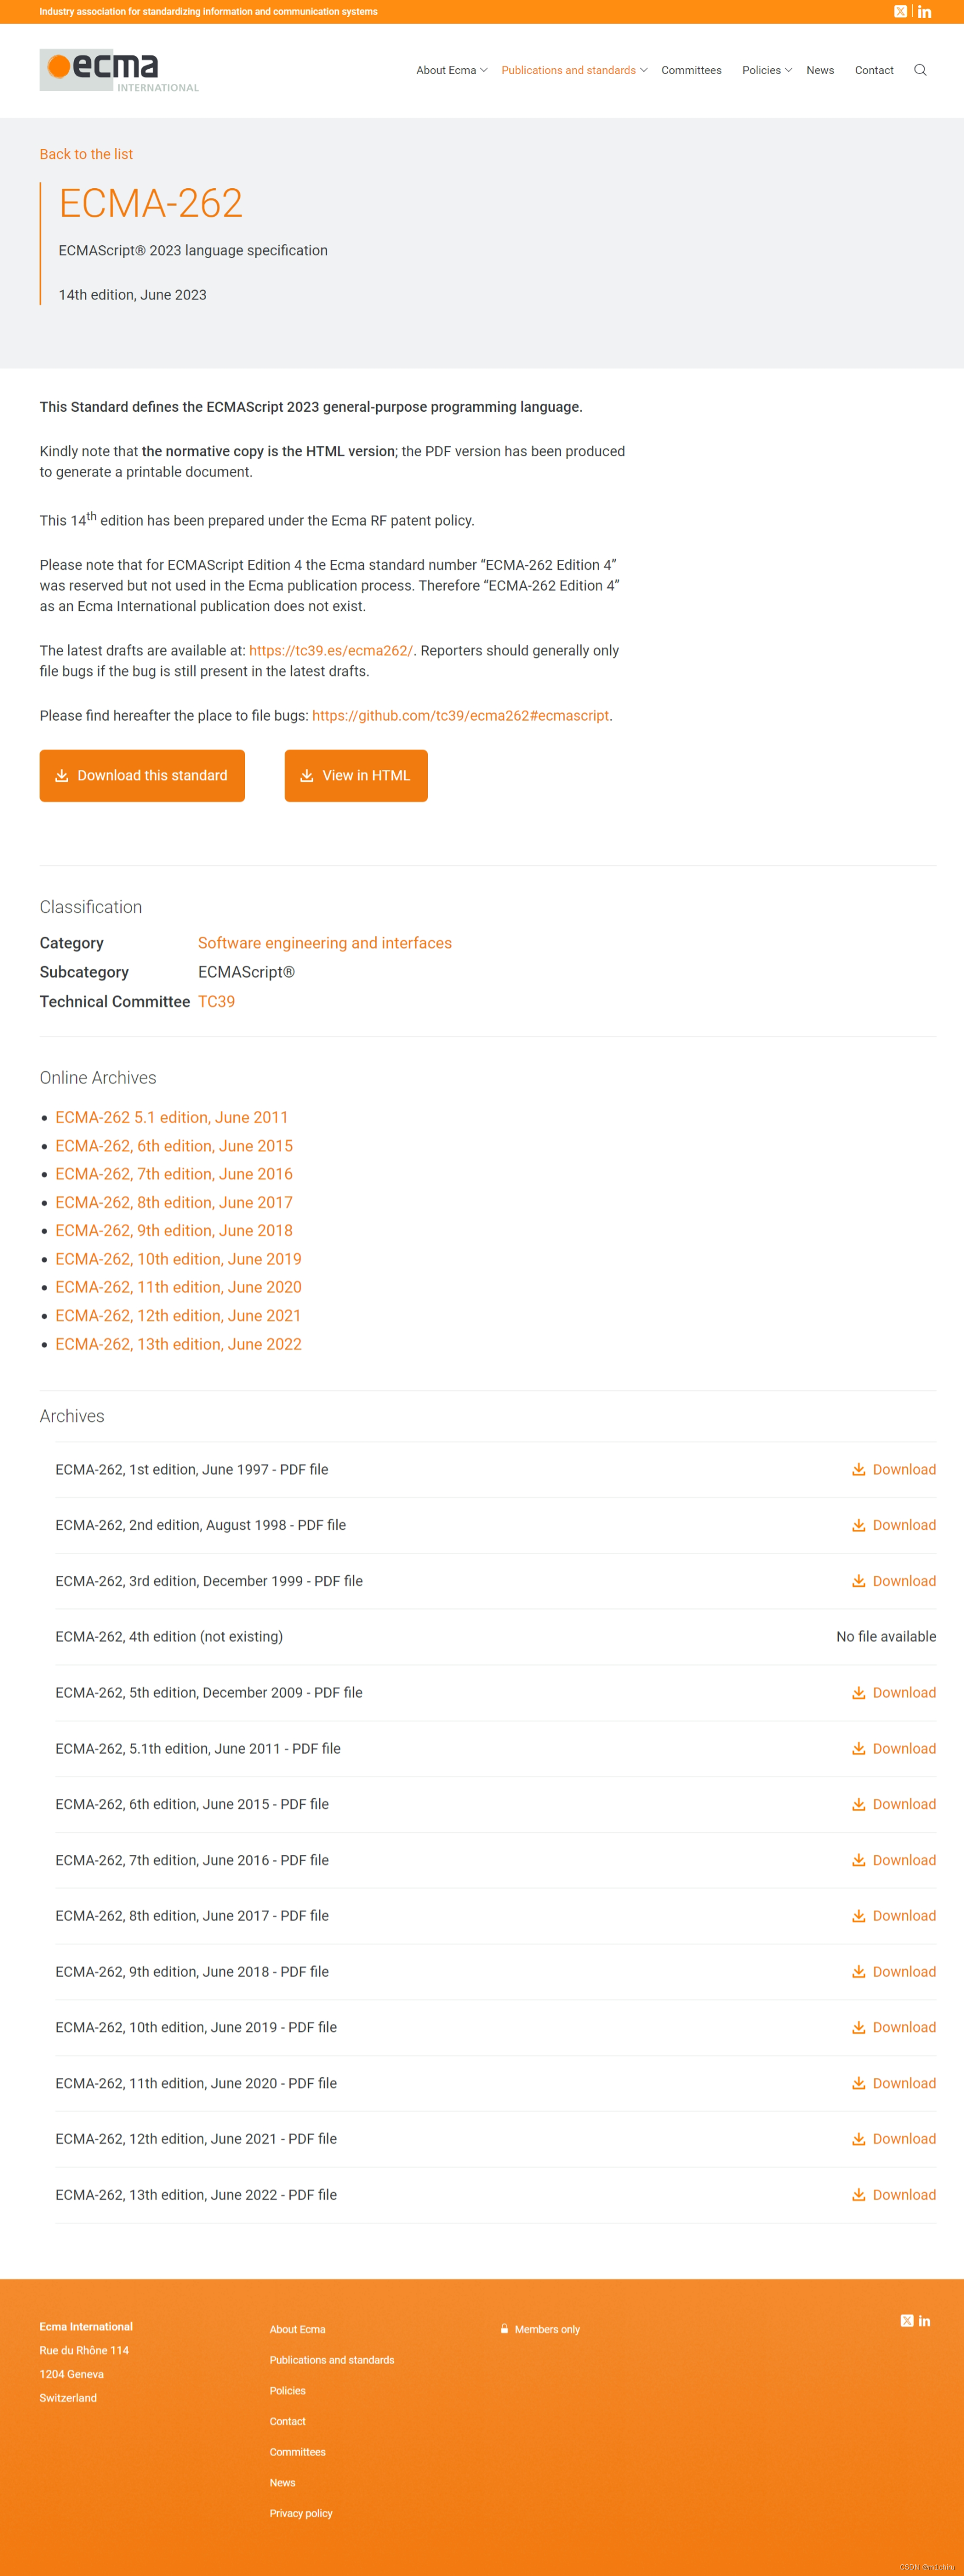
Task: Click View in HTML button
Action: (x=356, y=775)
